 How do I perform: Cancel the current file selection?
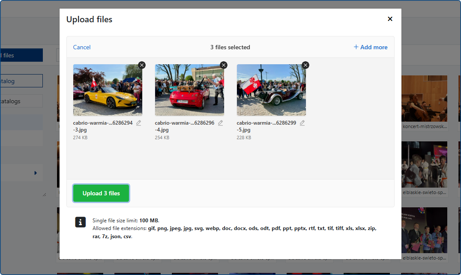point(82,47)
